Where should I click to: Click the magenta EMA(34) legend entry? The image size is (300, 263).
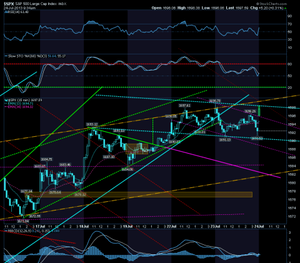(19, 107)
